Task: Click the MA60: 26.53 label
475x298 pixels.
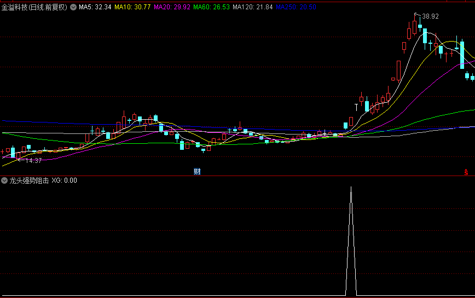Action: point(211,7)
